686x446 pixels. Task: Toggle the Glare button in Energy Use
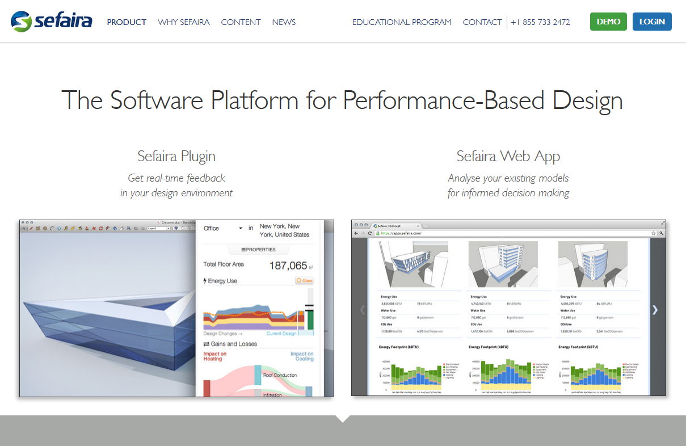(304, 281)
